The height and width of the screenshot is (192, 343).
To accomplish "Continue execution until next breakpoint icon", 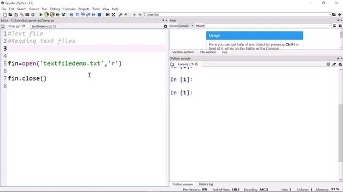I will (94, 14).
